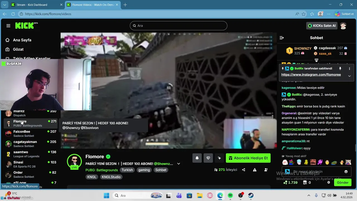Click the Sohbet et Copilot button
The width and height of the screenshot is (357, 201).
pos(344,14)
